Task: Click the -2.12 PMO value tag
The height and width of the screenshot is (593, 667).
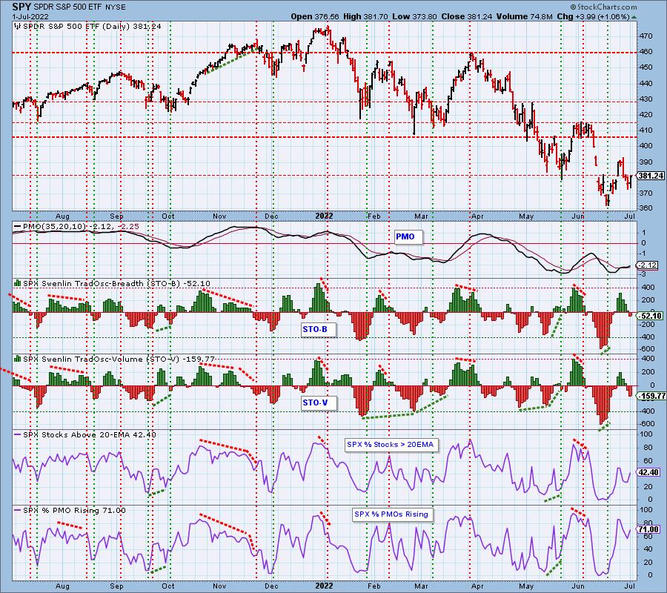Action: (649, 265)
